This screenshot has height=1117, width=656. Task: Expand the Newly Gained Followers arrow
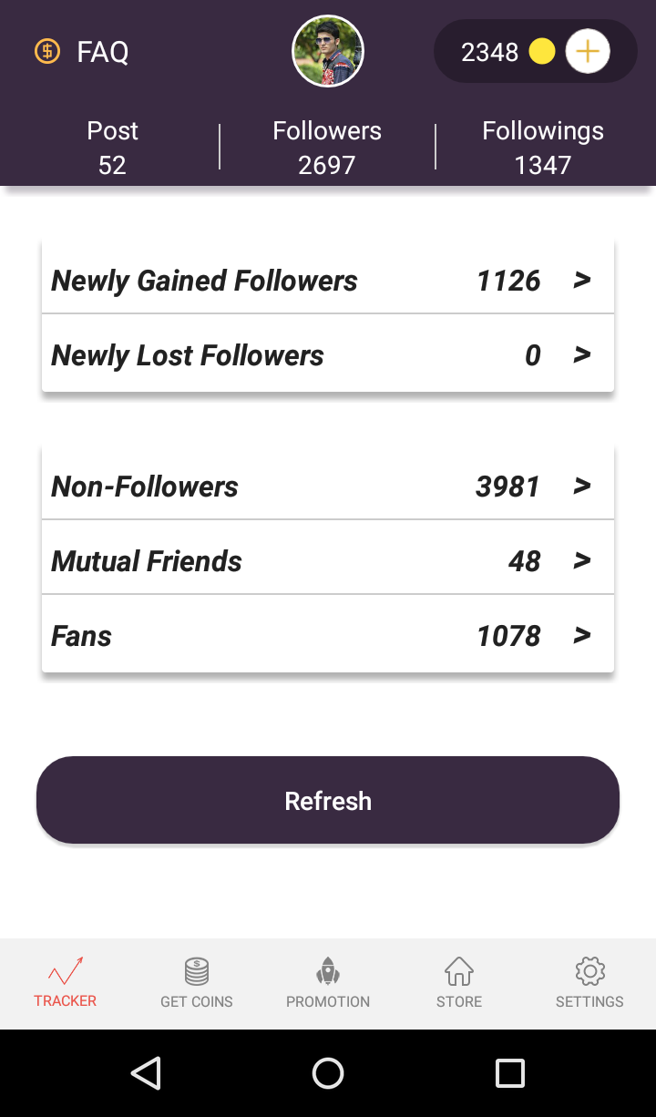pyautogui.click(x=582, y=281)
